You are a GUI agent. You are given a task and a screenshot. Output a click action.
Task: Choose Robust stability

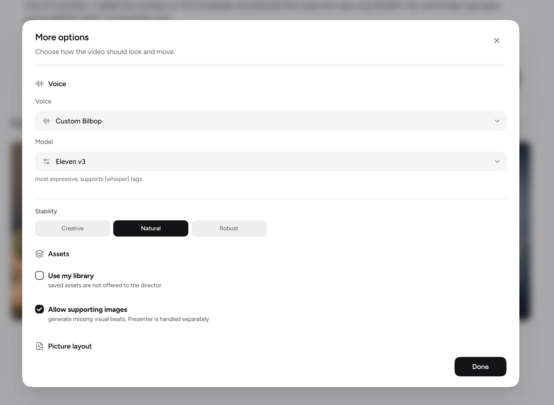(229, 228)
